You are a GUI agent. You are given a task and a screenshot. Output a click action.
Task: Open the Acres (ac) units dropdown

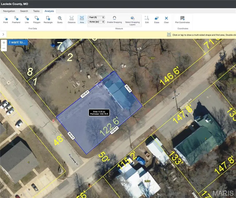[96, 22]
